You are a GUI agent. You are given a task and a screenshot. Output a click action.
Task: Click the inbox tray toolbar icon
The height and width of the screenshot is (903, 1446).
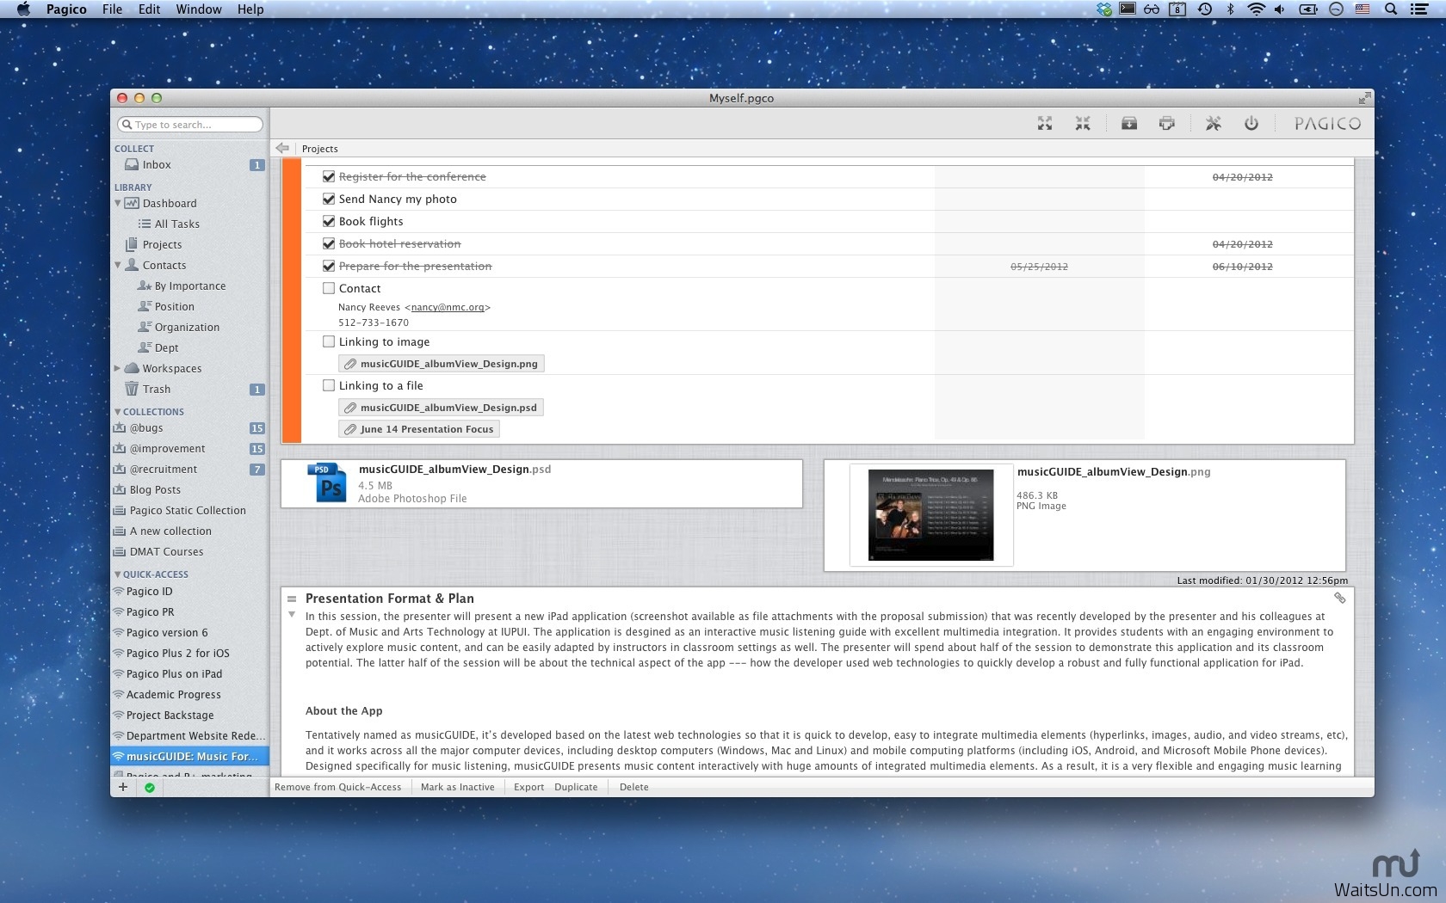(1128, 124)
